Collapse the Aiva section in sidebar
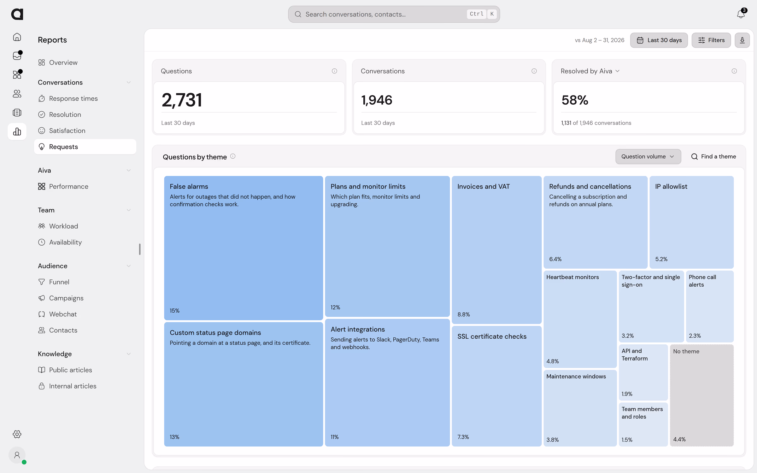The image size is (757, 473). point(129,170)
